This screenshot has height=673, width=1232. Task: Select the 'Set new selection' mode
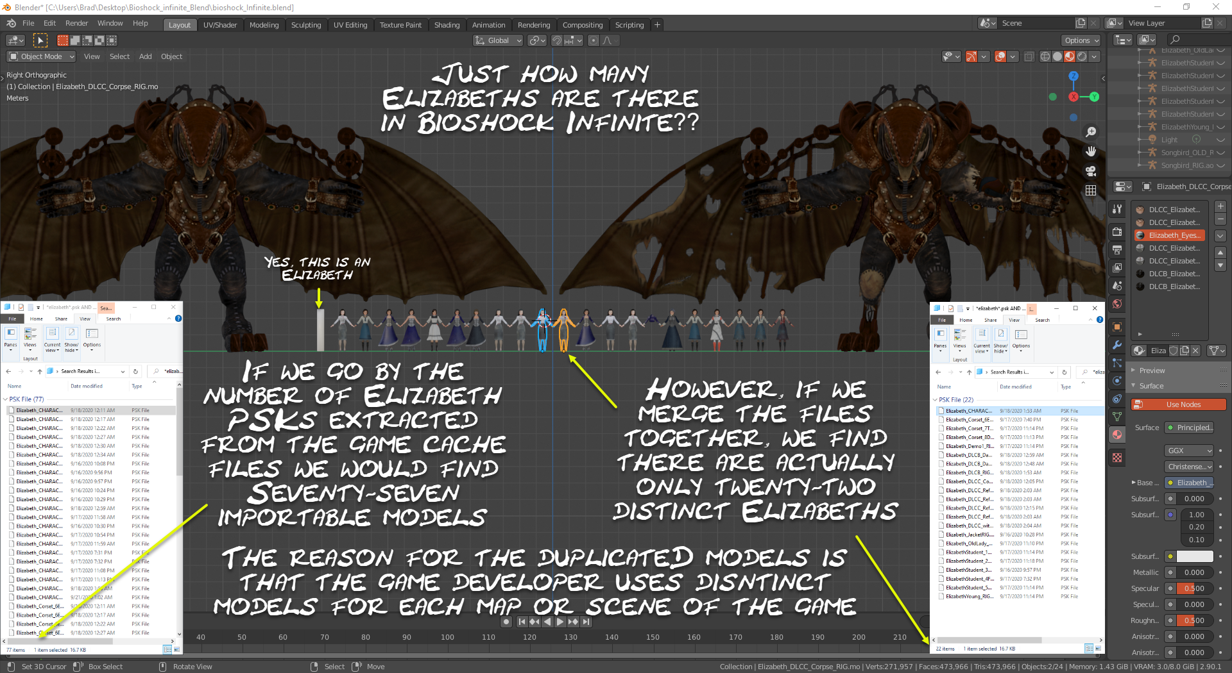pyautogui.click(x=63, y=40)
